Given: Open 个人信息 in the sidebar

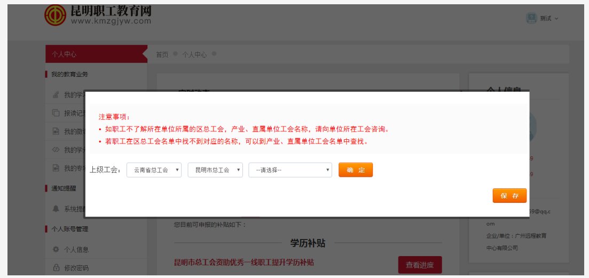Looking at the screenshot, I should point(76,249).
